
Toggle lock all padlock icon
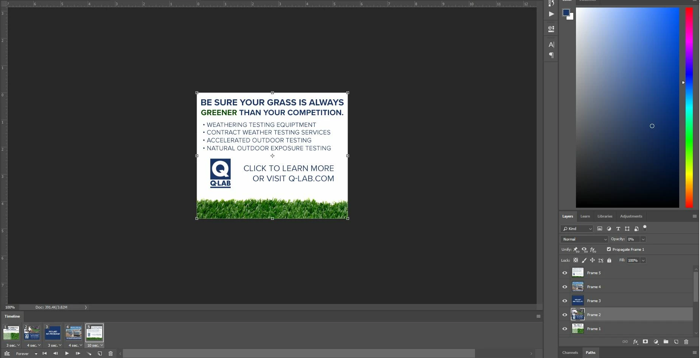[609, 260]
